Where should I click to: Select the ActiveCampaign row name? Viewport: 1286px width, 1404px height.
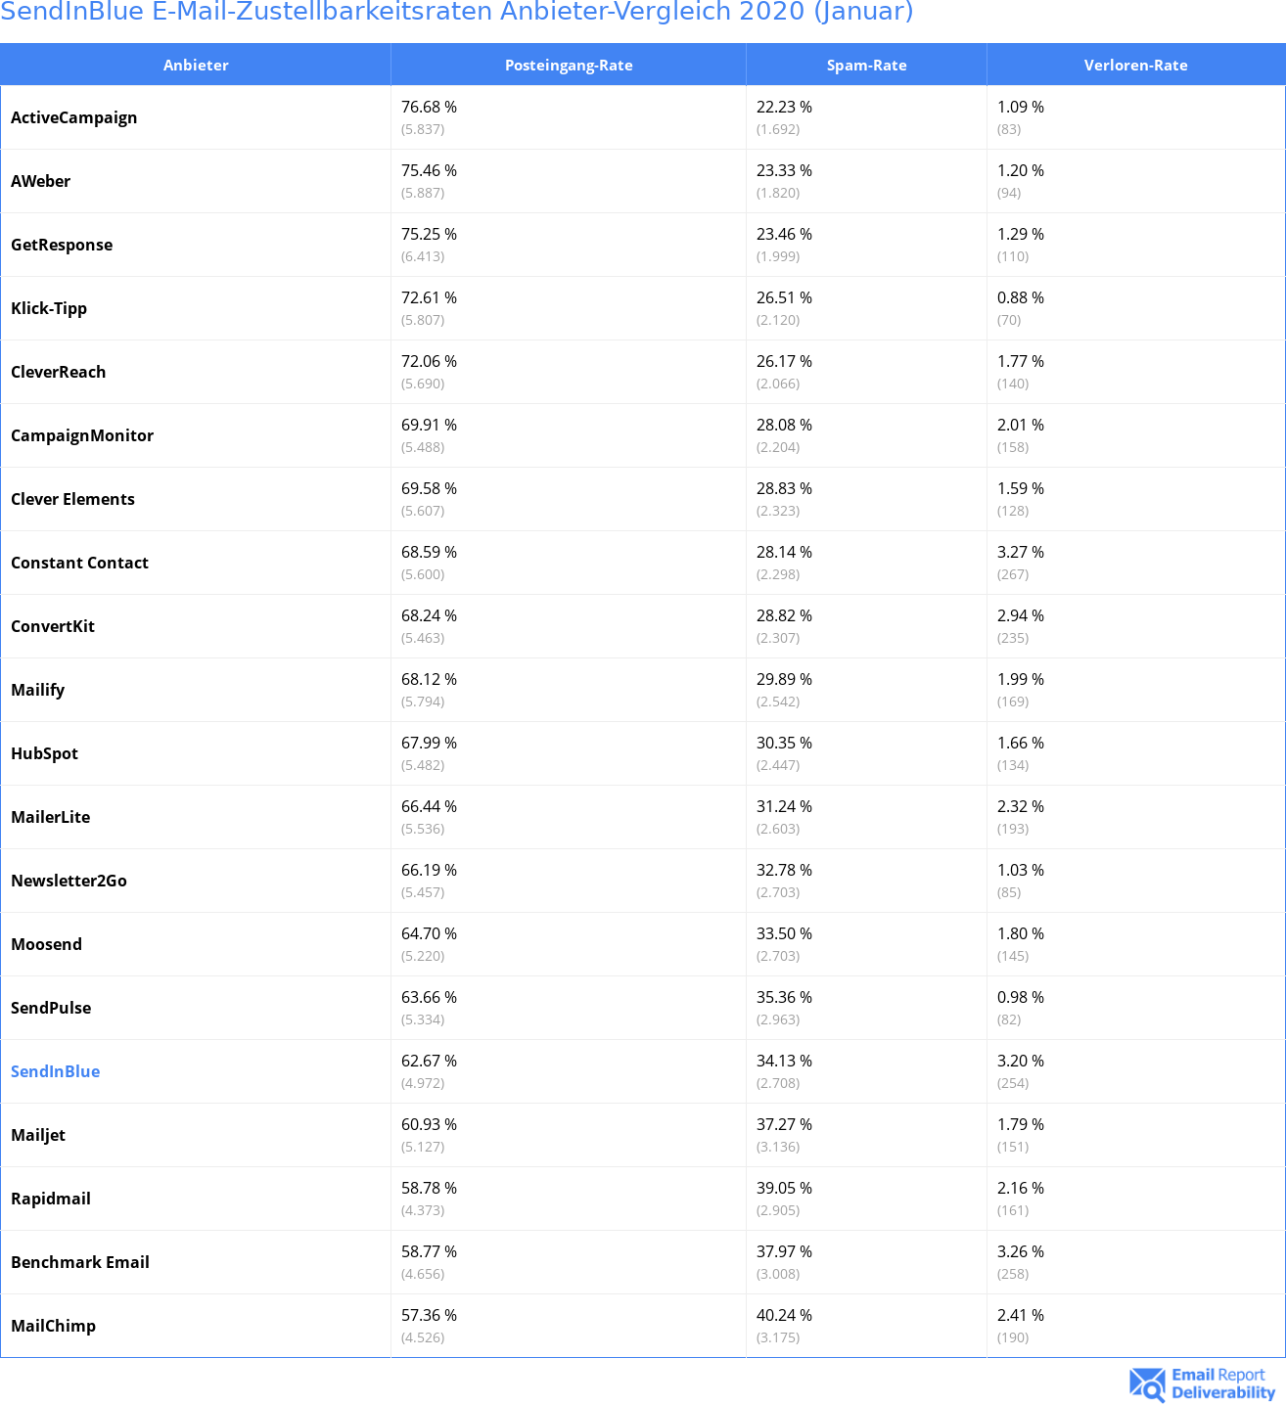pos(73,117)
